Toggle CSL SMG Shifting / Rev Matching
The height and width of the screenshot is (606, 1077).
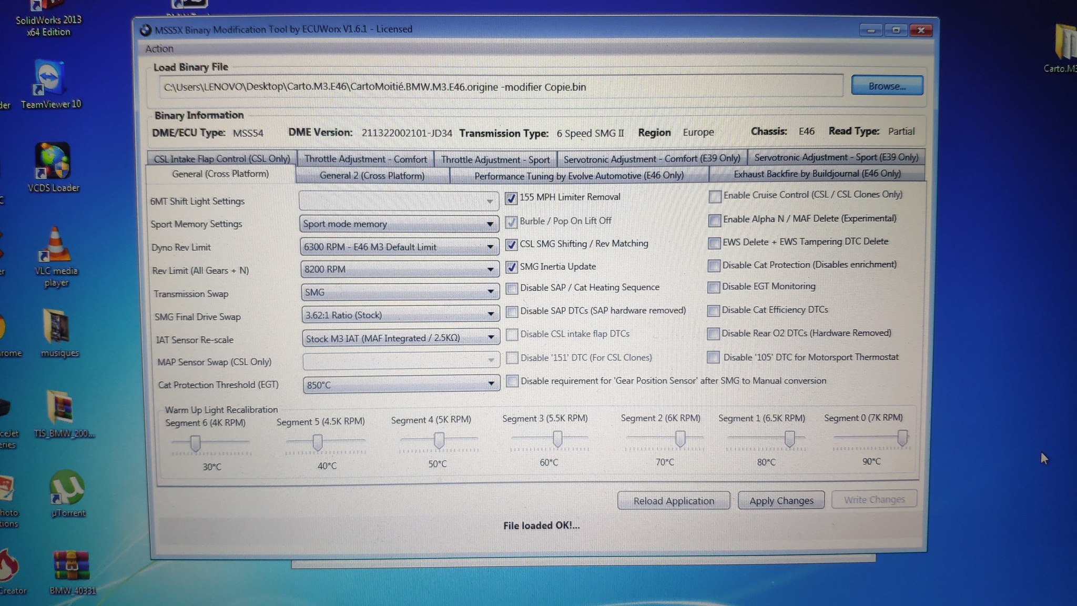(511, 244)
